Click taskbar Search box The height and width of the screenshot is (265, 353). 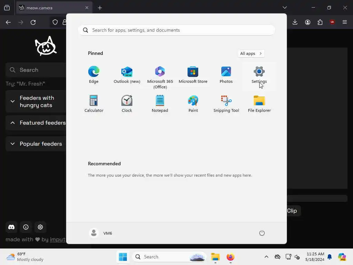(169, 257)
